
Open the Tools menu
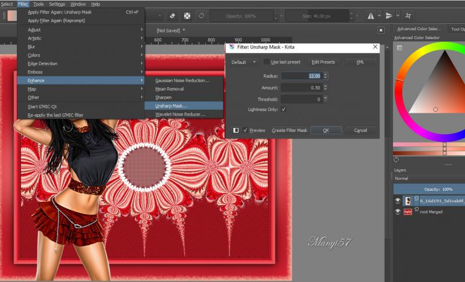coord(38,4)
